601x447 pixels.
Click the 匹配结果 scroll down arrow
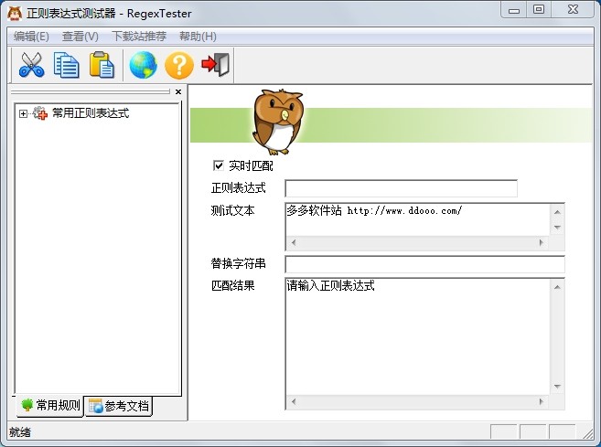557,387
